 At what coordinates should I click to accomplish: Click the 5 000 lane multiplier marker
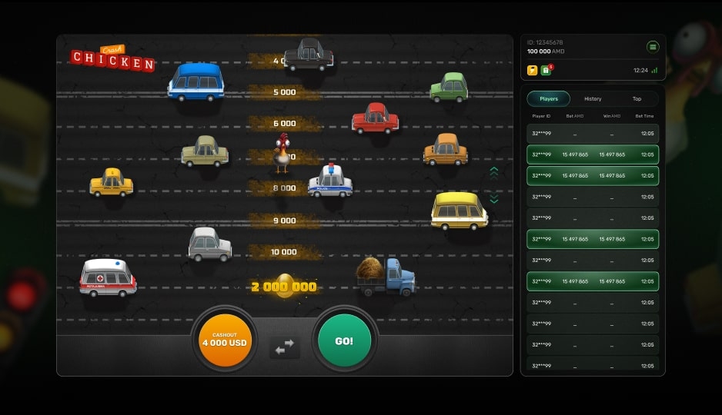coord(284,92)
